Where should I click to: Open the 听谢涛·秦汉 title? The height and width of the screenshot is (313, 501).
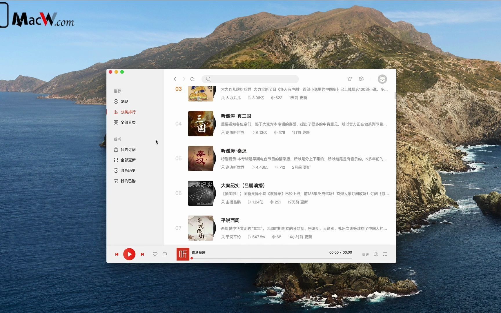pos(234,151)
